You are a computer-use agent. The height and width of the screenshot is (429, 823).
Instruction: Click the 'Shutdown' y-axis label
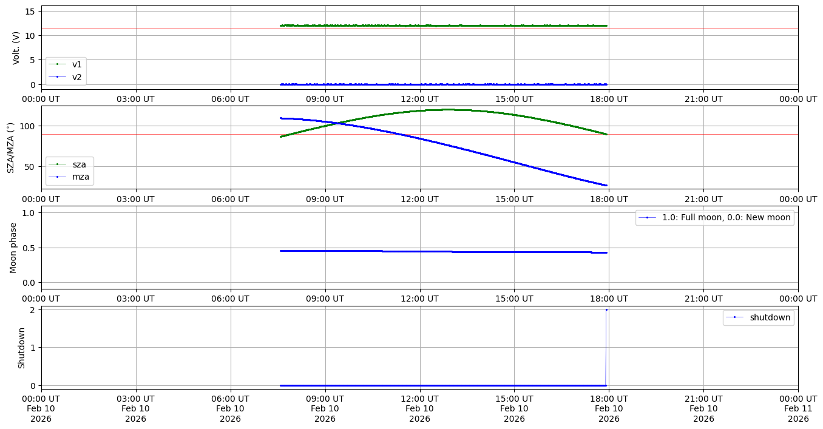pyautogui.click(x=22, y=348)
